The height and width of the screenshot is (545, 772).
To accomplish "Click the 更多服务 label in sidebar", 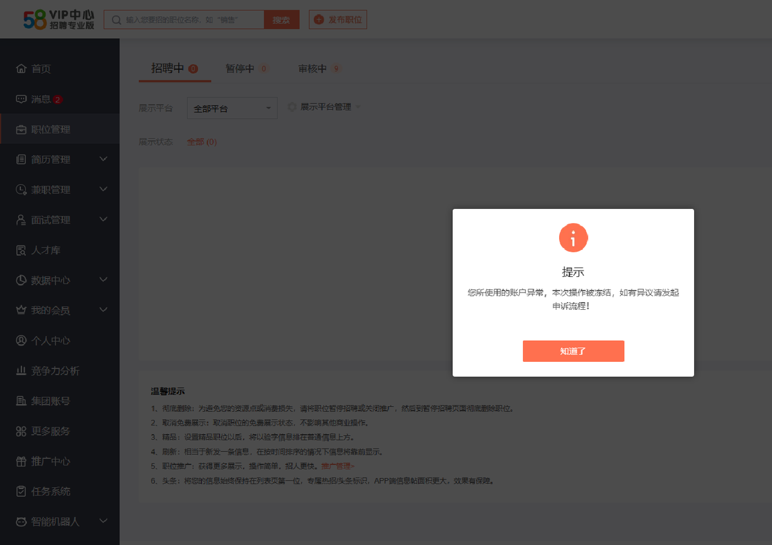I will [x=51, y=432].
